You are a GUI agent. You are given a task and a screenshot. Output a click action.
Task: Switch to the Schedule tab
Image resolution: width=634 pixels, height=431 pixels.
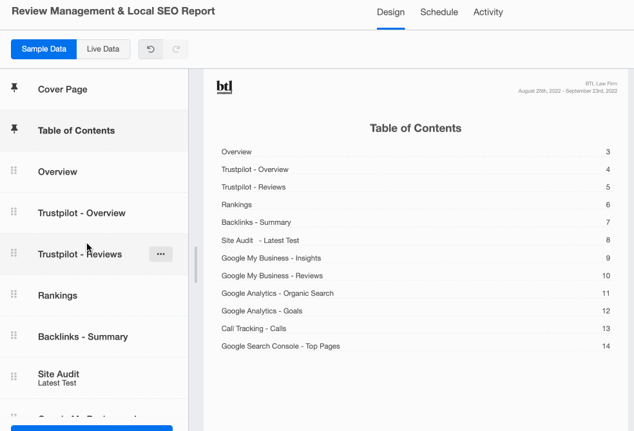pos(439,12)
